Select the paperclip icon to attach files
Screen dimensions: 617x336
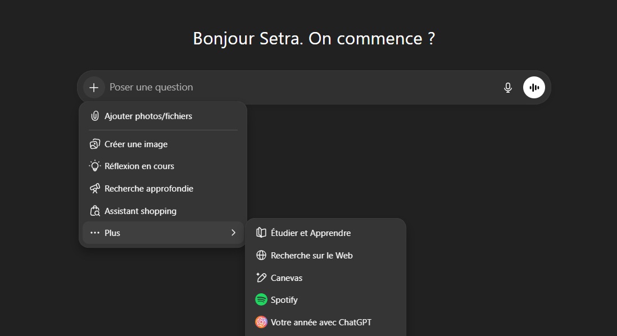click(94, 116)
